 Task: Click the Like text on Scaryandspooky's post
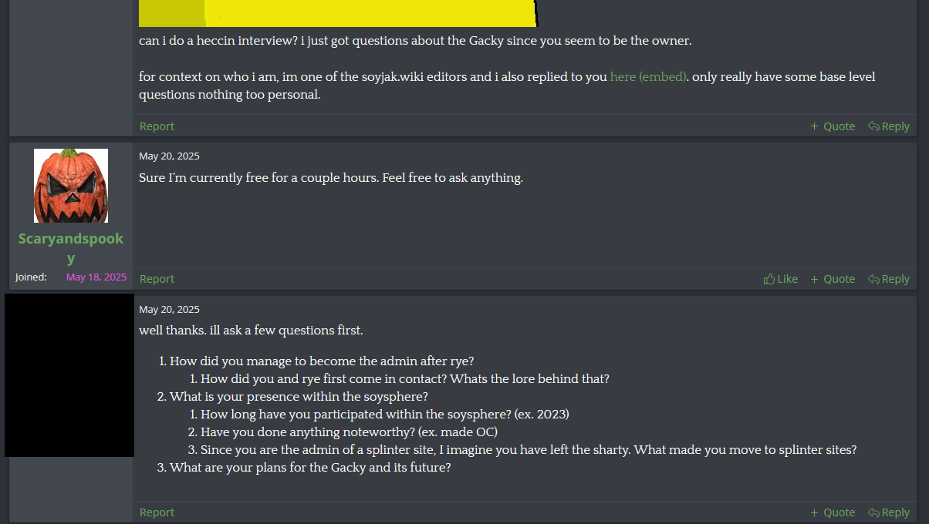point(788,279)
